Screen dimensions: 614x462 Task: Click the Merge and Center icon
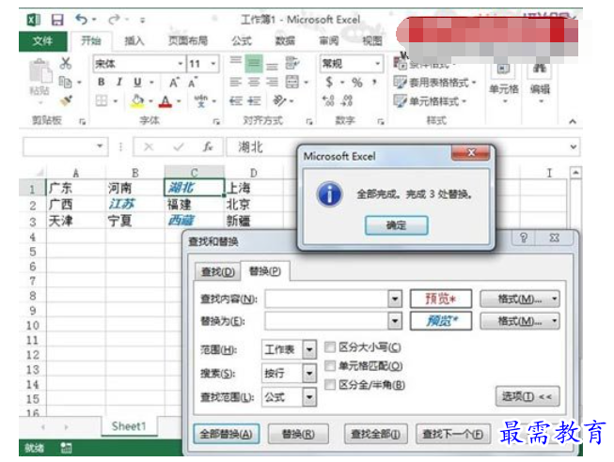coord(292,82)
